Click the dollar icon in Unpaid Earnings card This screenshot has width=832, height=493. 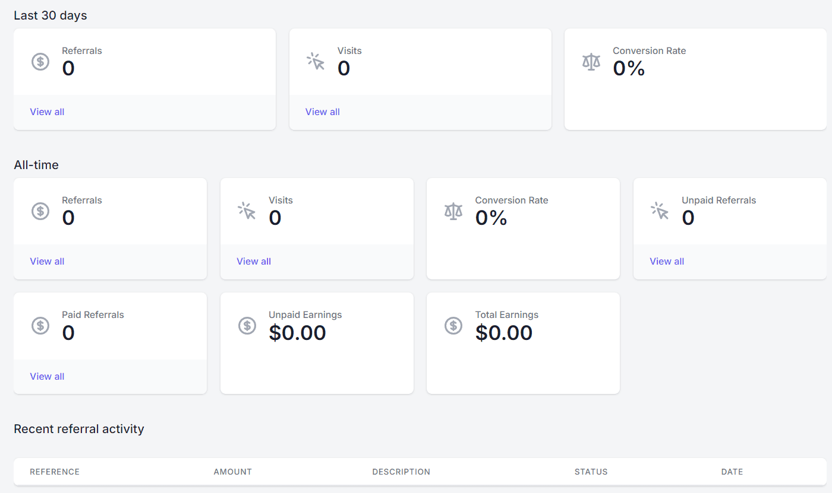pyautogui.click(x=247, y=326)
